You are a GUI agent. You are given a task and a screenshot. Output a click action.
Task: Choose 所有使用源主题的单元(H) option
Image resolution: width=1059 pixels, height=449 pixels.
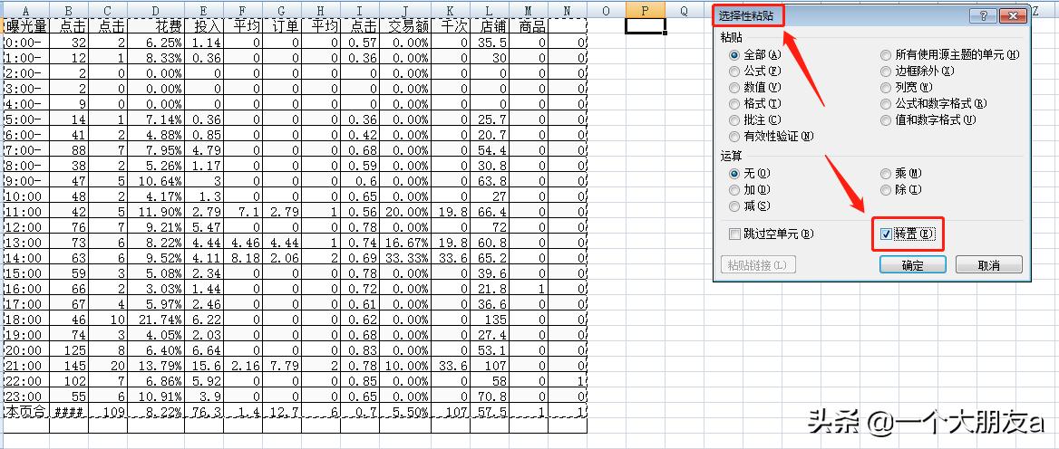click(949, 55)
